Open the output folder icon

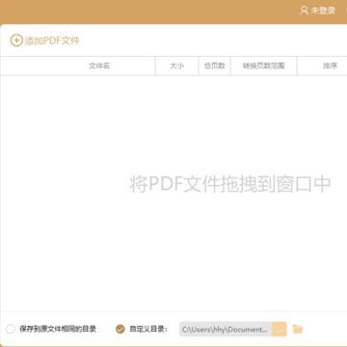tap(298, 329)
